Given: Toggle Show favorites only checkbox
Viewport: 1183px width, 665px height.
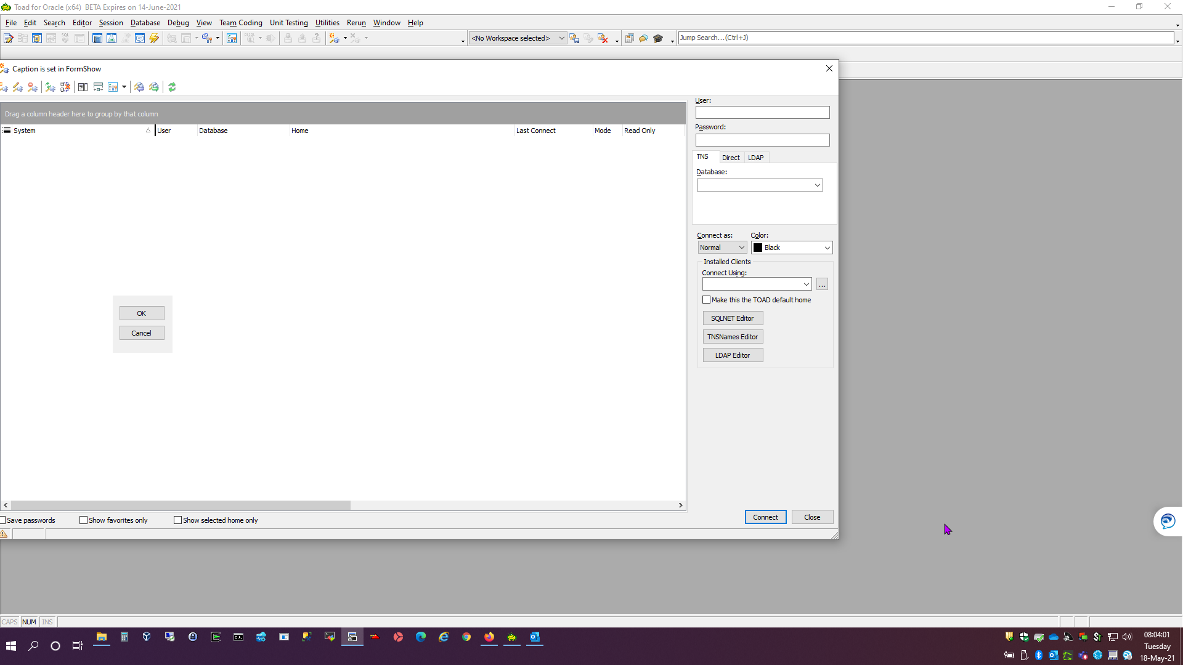Looking at the screenshot, I should coord(83,520).
